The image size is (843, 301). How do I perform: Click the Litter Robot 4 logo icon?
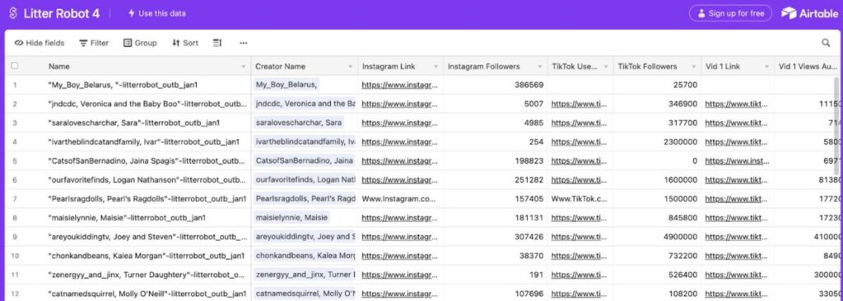point(13,13)
